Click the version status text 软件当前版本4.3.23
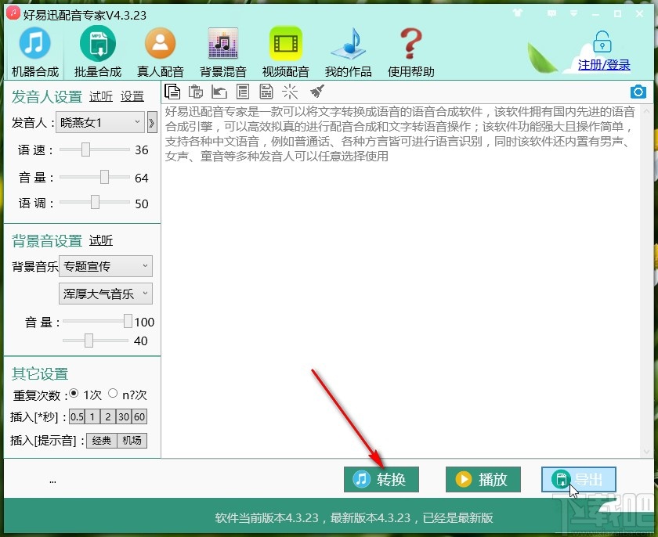This screenshot has width=658, height=537. pos(267,517)
